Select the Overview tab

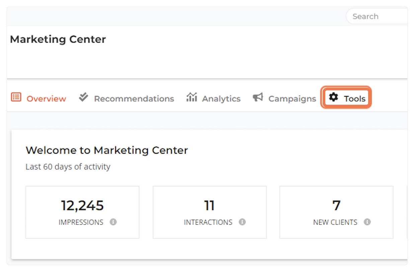46,98
